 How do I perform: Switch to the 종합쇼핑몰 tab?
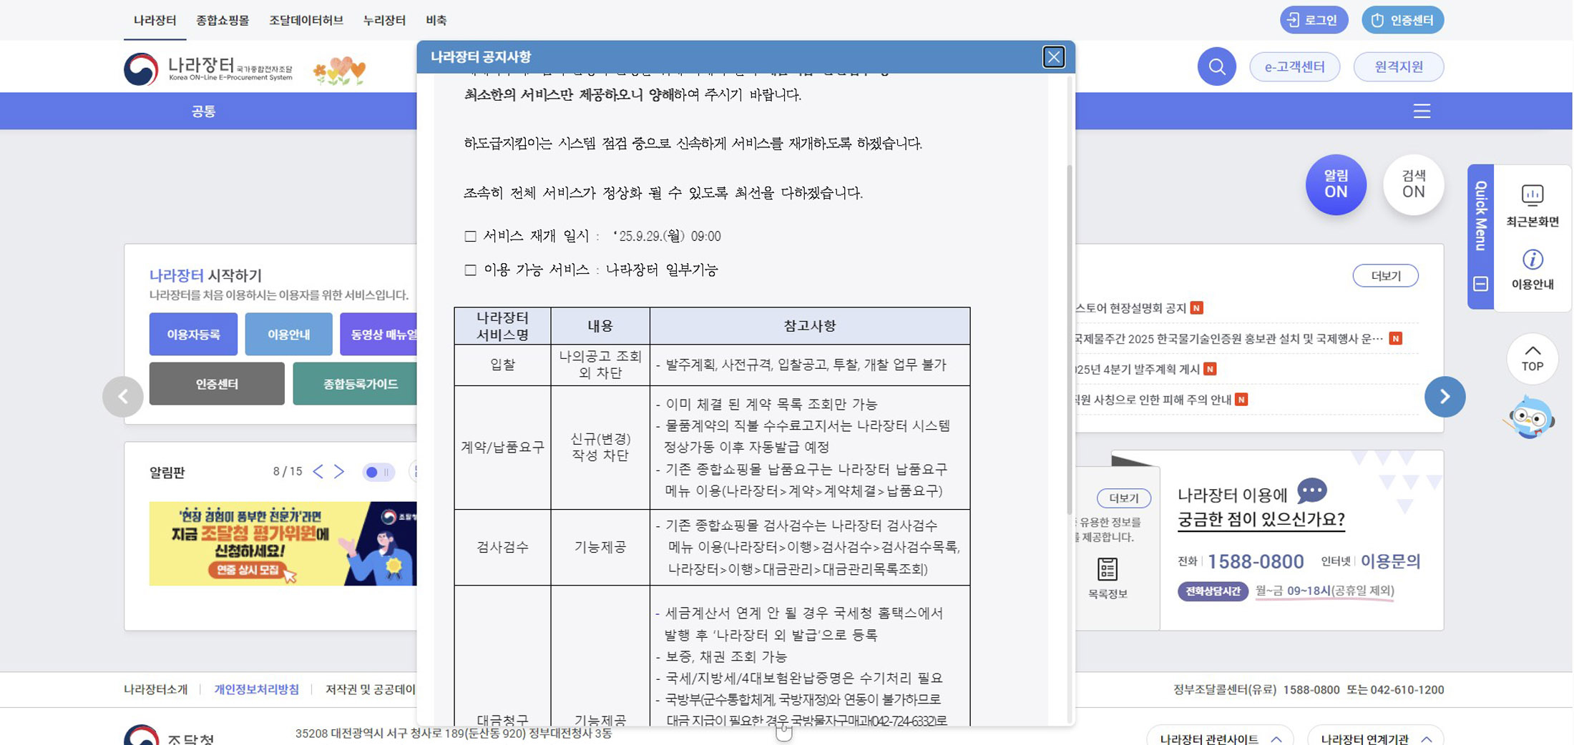223,20
